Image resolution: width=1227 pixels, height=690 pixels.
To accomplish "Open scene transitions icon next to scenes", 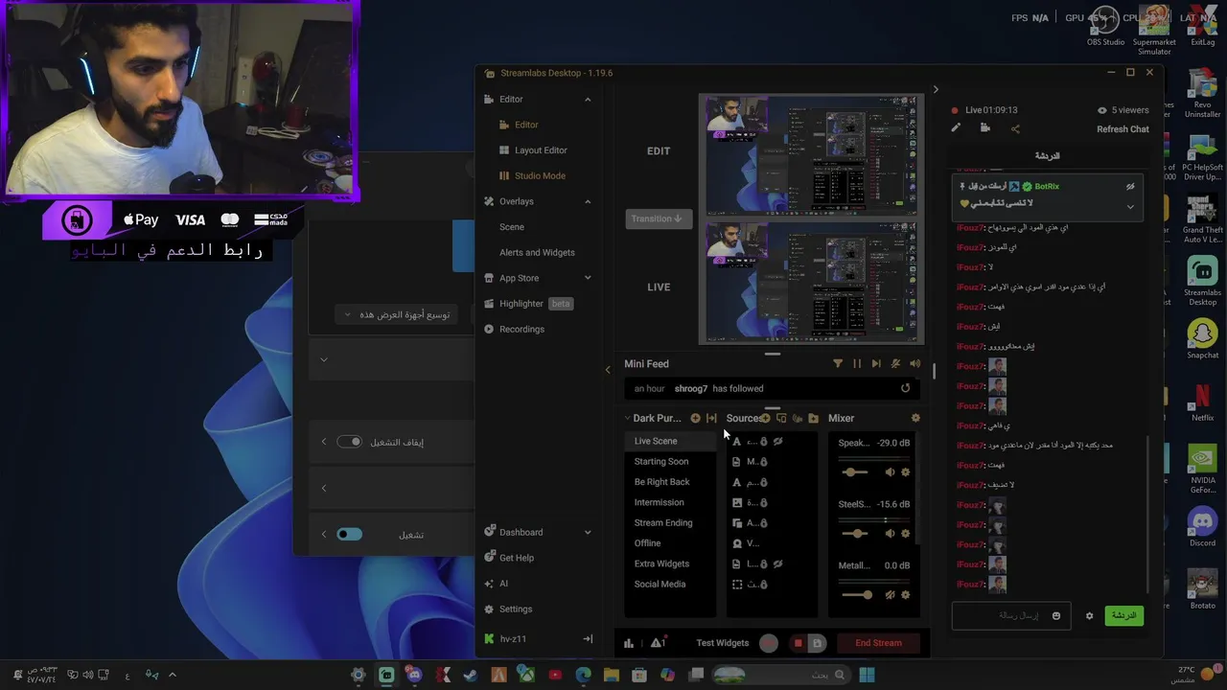I will 711,418.
